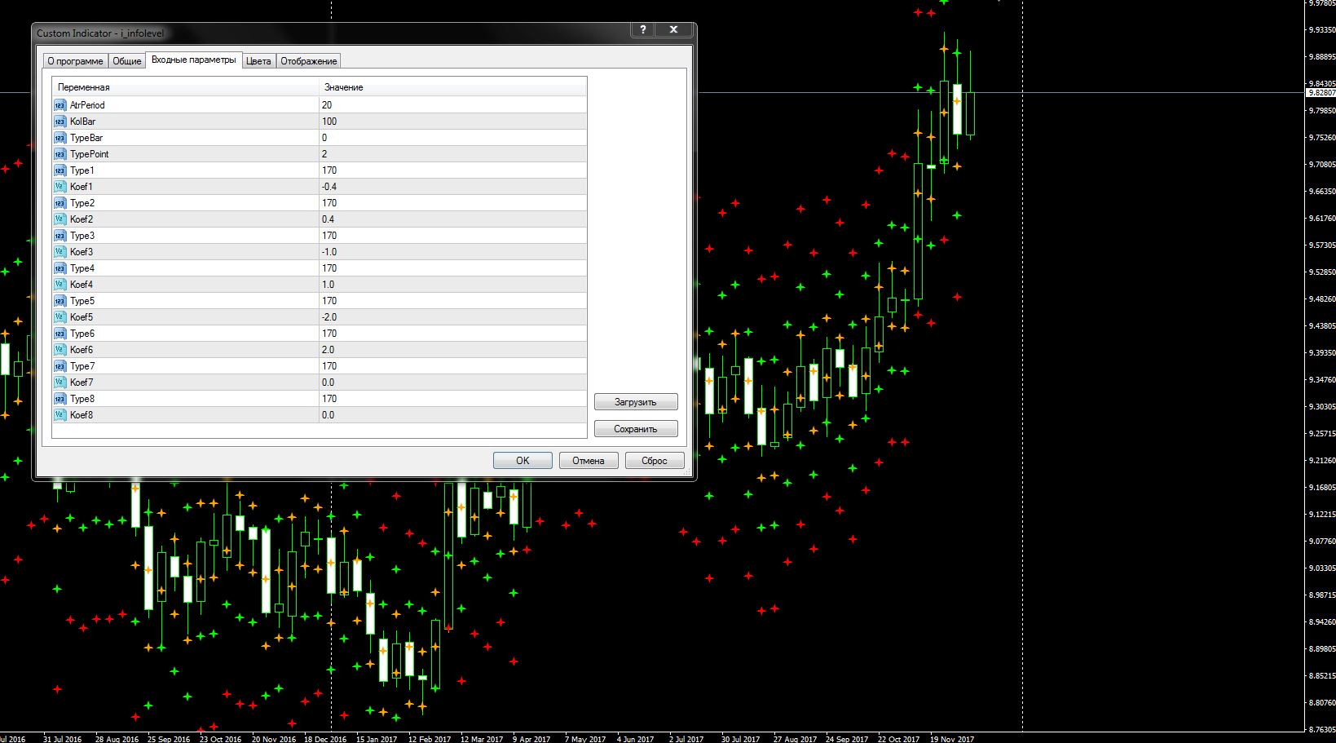Select the Входные параметры tab
The width and height of the screenshot is (1336, 743).
pos(193,60)
